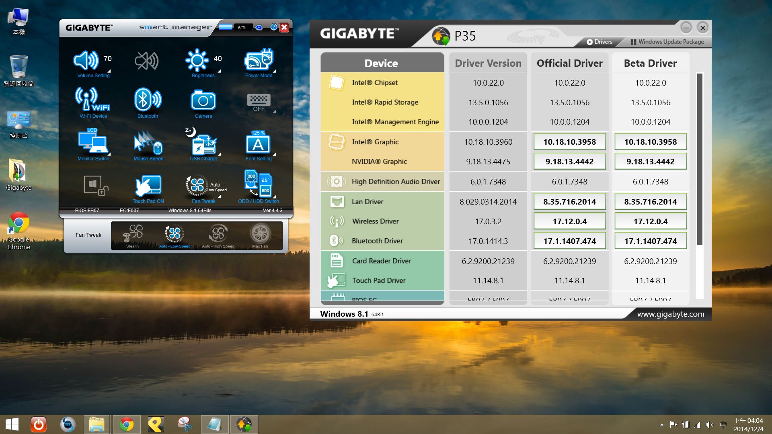Click the Fan Tweak Auto-Low Speed grid icon
This screenshot has width=772, height=434.
pyautogui.click(x=197, y=185)
